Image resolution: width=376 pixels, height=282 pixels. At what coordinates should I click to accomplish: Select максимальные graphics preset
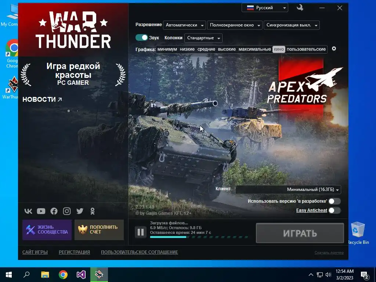(x=255, y=49)
